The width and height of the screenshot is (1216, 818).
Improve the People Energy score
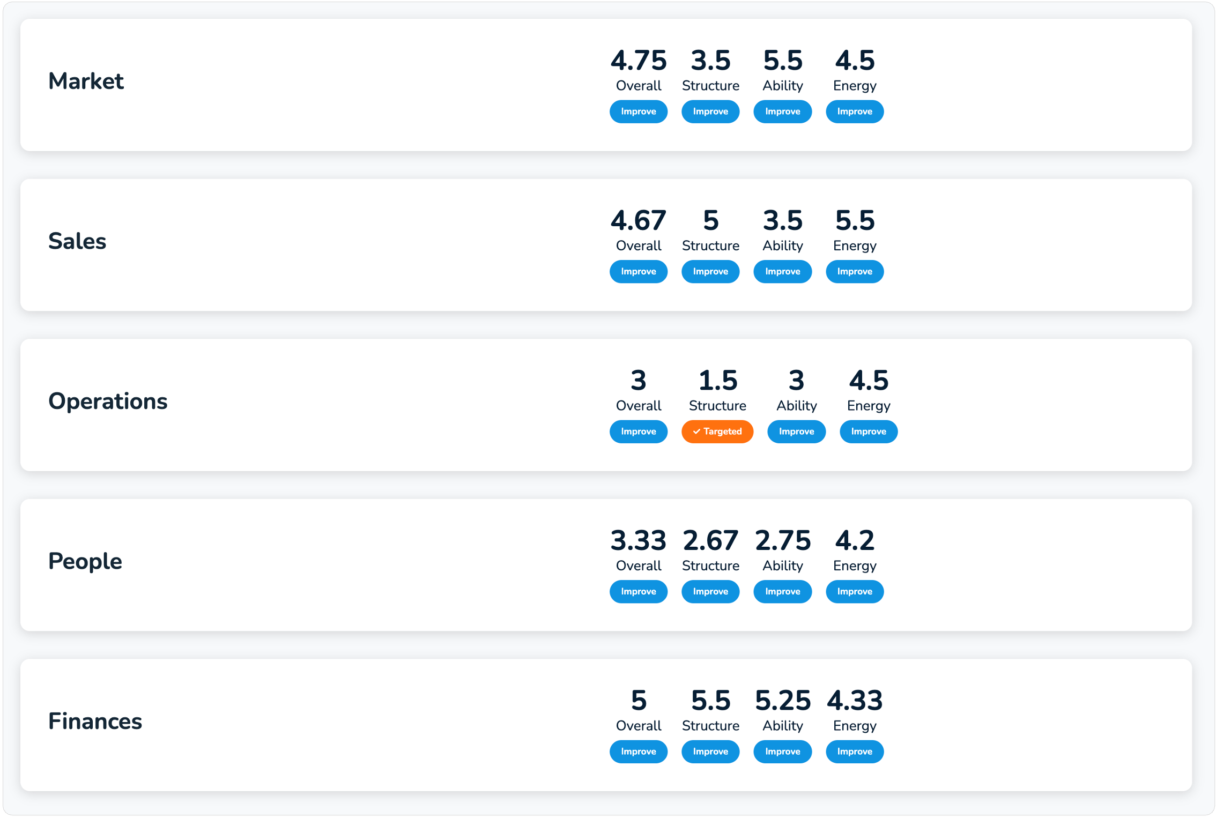coord(854,591)
